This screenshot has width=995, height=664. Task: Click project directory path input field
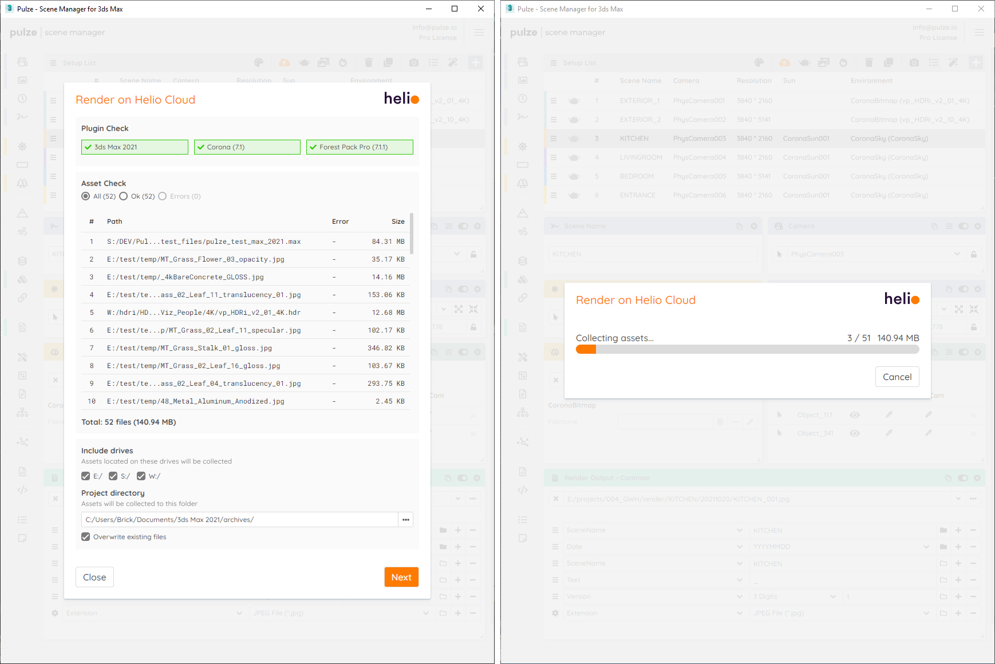[240, 520]
